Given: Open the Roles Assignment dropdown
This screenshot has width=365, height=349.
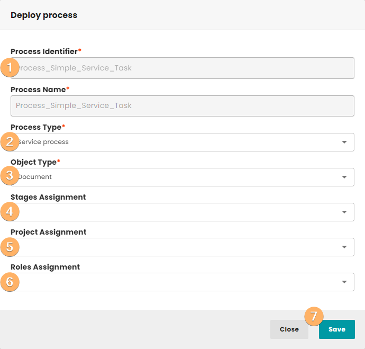Looking at the screenshot, I should point(182,282).
